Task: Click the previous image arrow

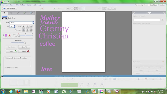Action: point(68,9)
